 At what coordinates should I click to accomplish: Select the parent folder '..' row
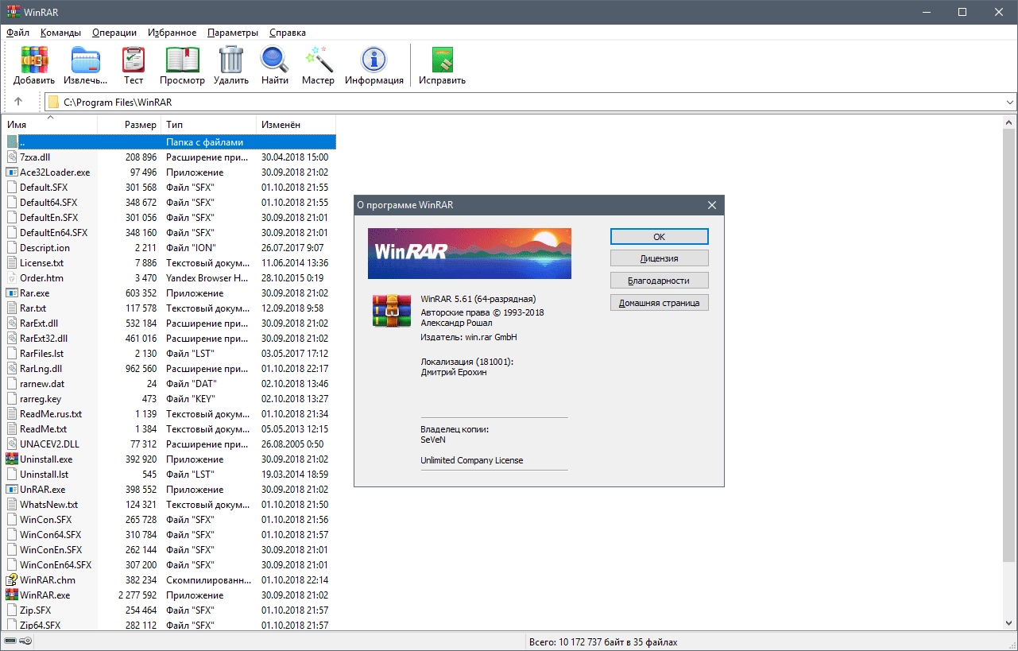point(169,141)
